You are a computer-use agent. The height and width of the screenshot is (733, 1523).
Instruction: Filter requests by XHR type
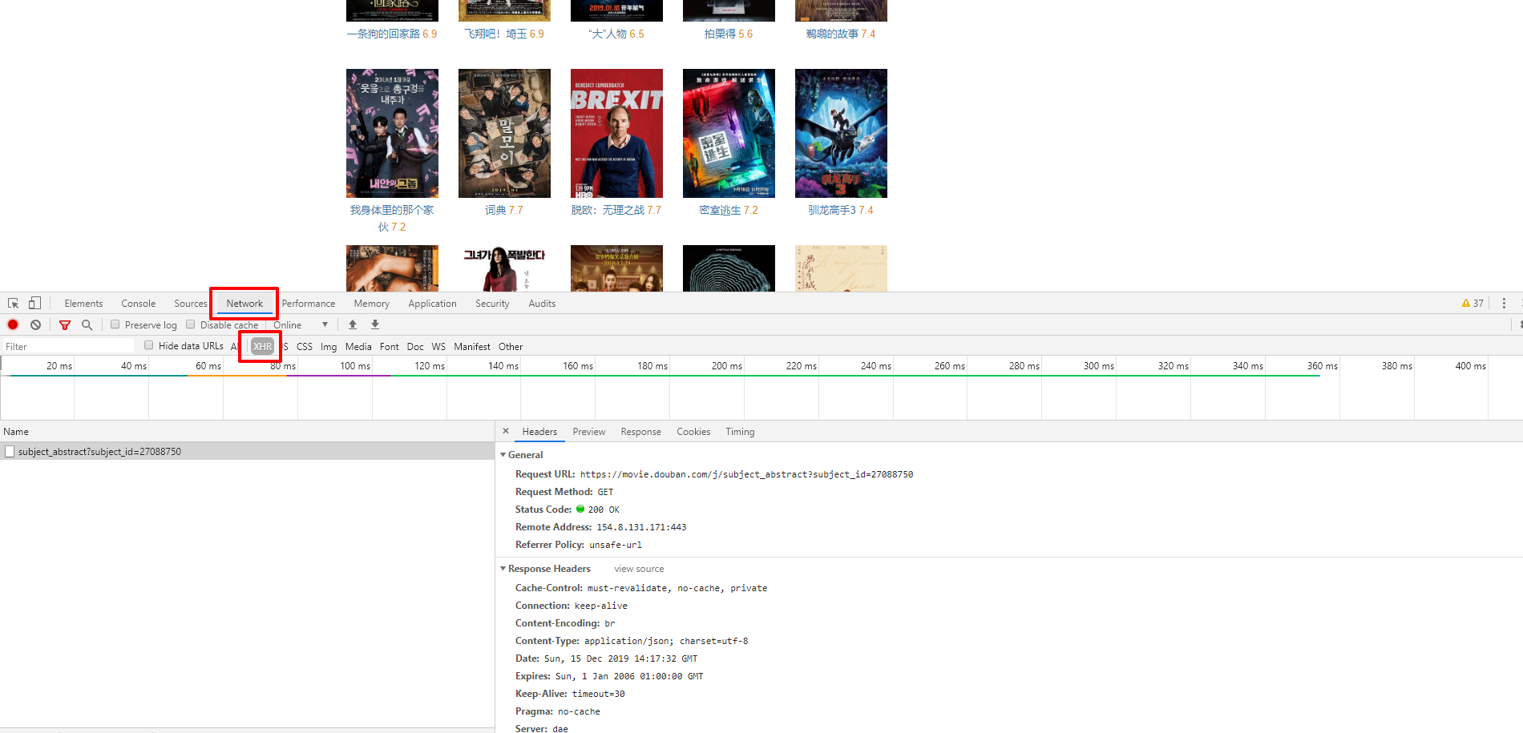pyautogui.click(x=263, y=346)
